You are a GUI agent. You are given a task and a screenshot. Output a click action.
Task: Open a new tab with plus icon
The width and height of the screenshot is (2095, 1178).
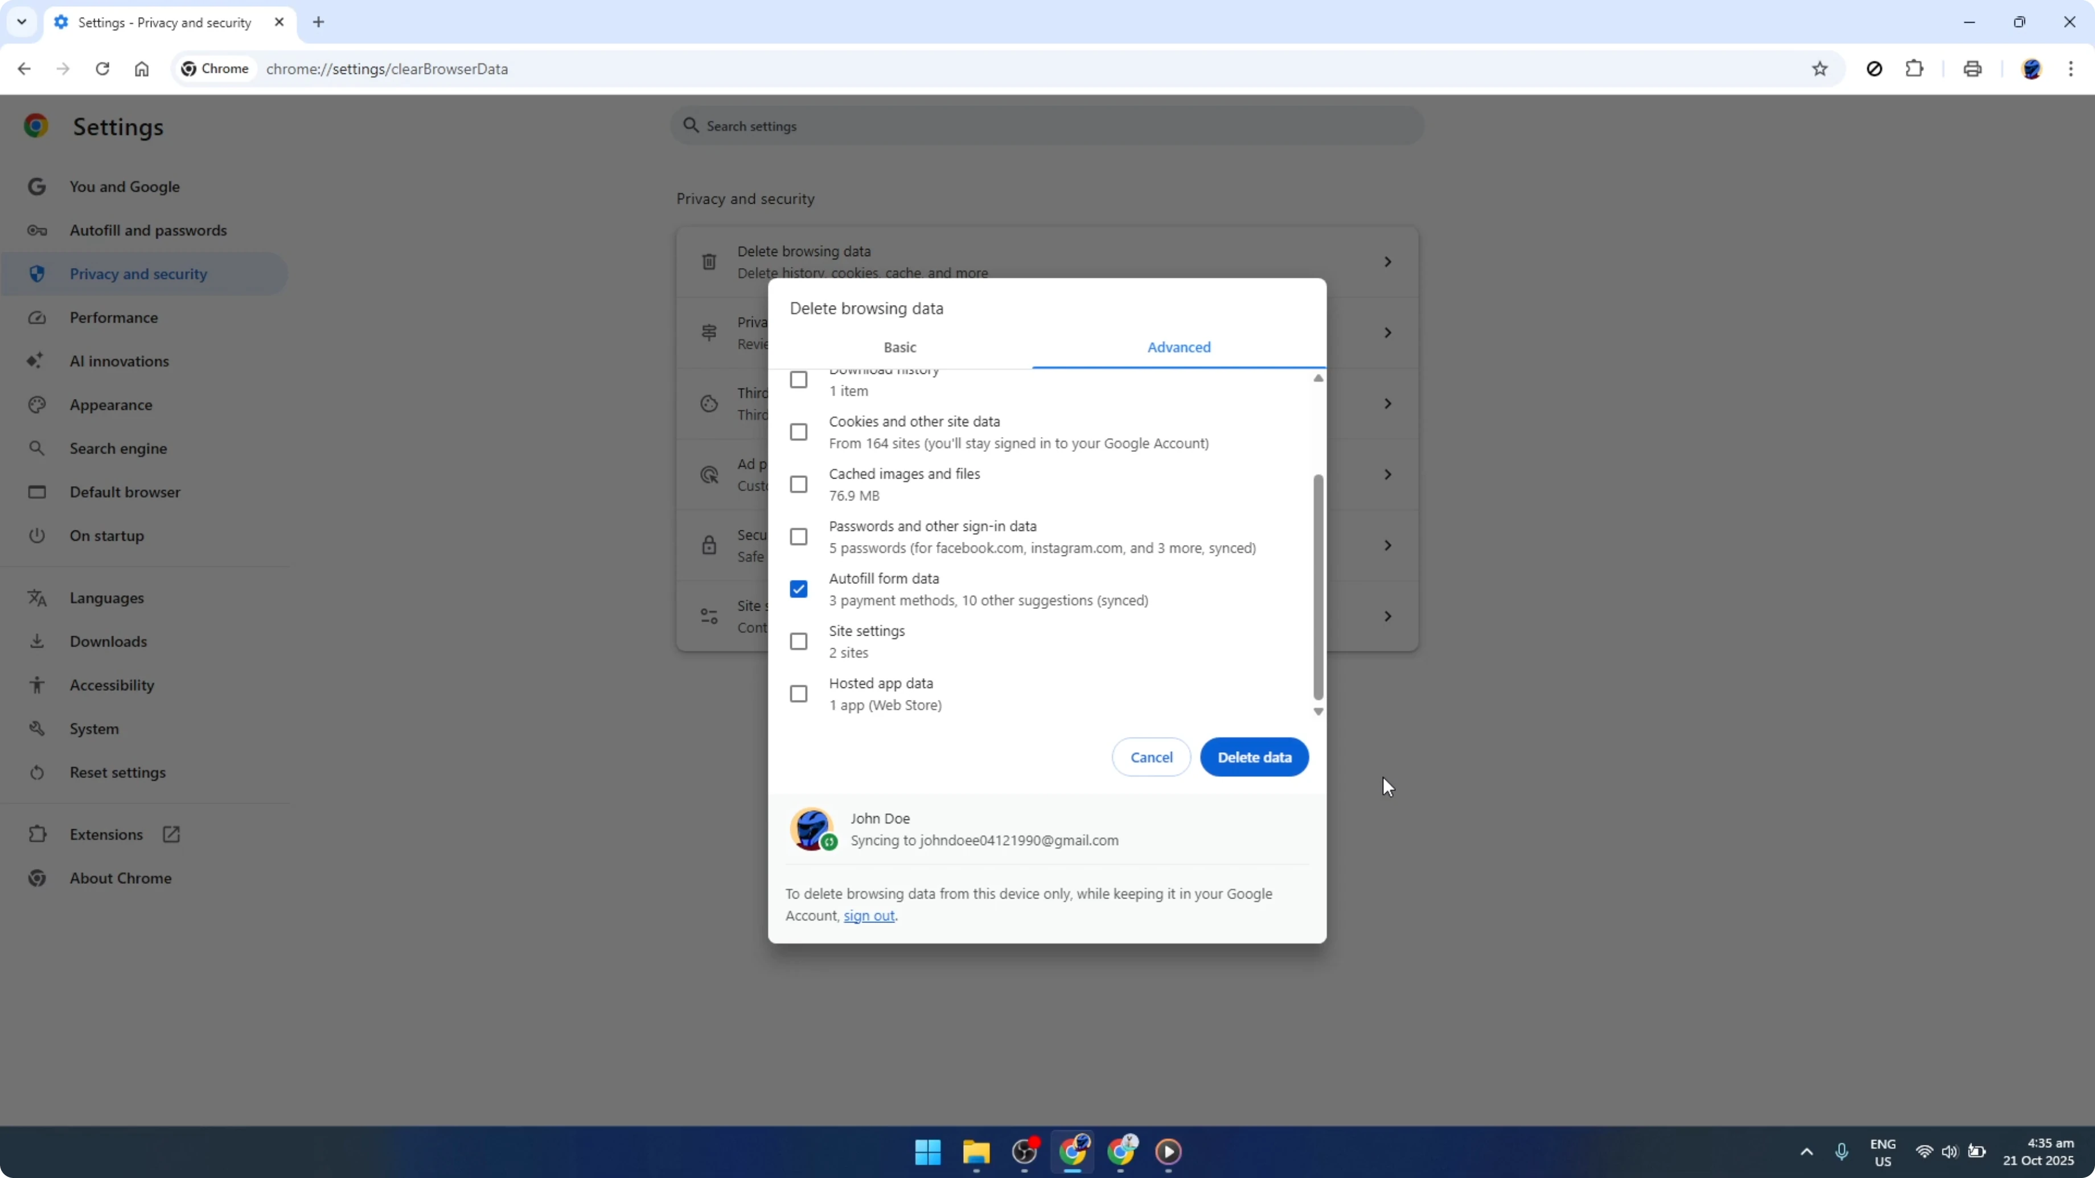coord(319,22)
